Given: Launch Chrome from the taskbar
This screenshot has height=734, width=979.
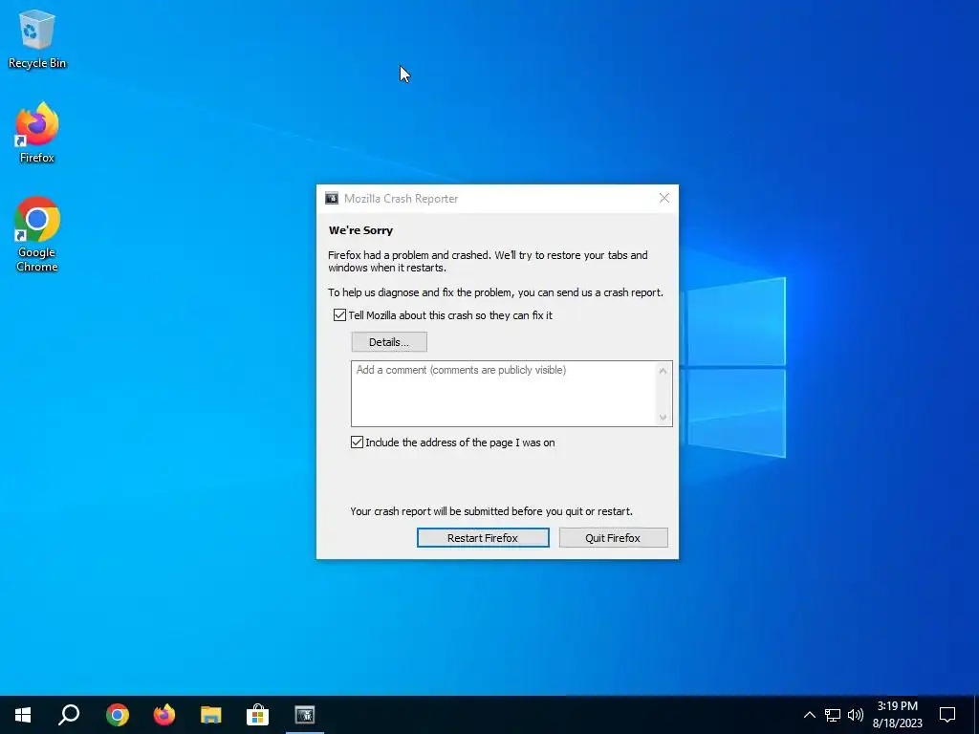Looking at the screenshot, I should pyautogui.click(x=118, y=715).
